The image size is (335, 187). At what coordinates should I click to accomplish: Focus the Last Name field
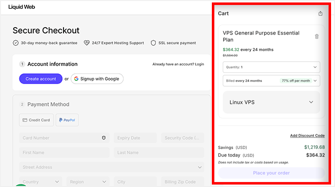click(x=159, y=153)
